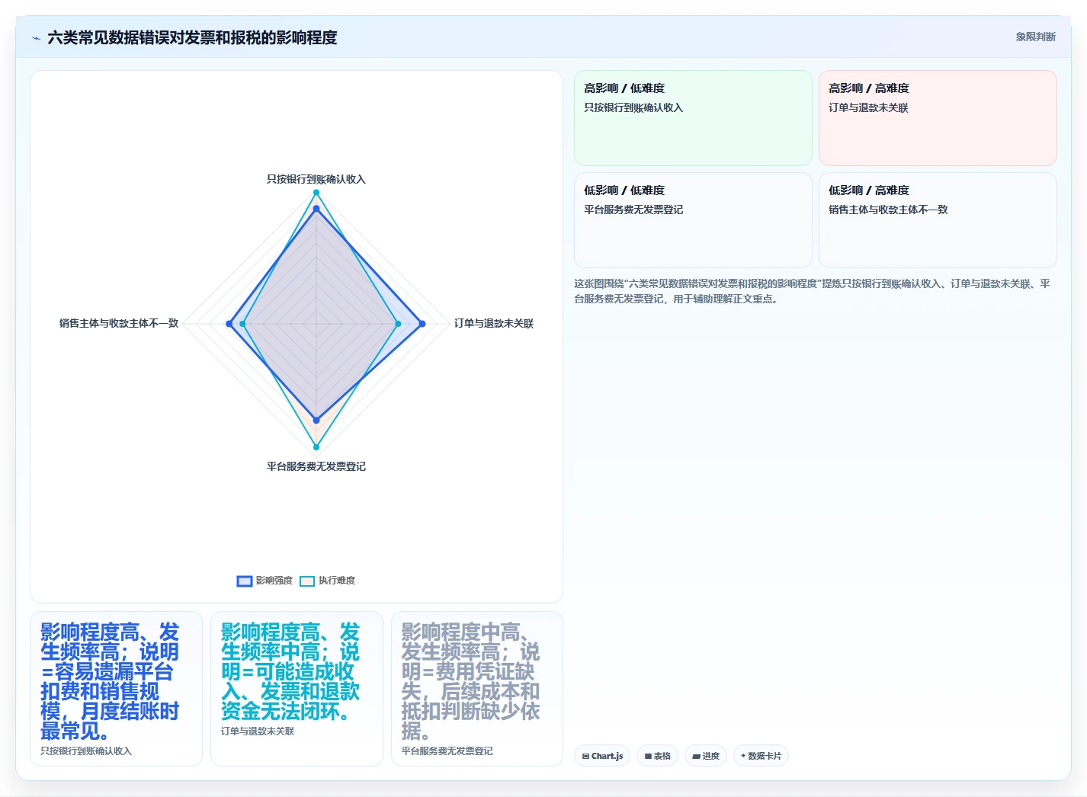Select the 低影响 / 高难度 quadrant card
This screenshot has width=1087, height=797.
coord(938,220)
